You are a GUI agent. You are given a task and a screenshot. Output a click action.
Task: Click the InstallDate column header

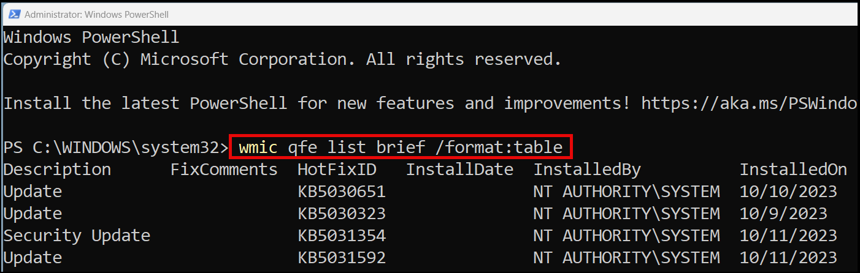click(x=459, y=169)
